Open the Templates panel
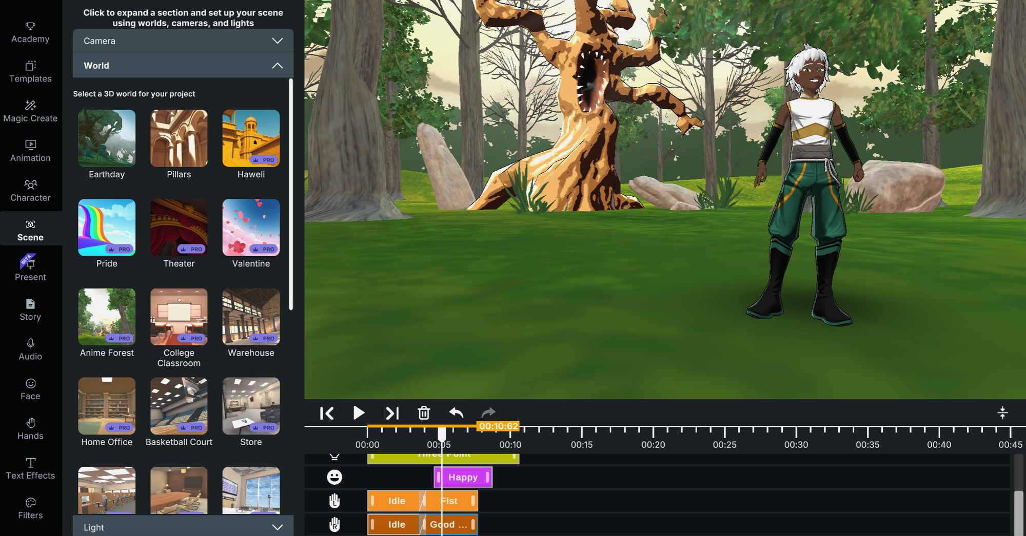Image resolution: width=1026 pixels, height=536 pixels. 30,71
